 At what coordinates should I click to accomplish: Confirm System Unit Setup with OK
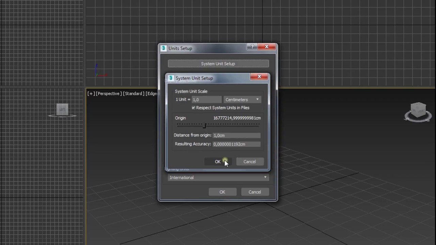click(x=218, y=162)
